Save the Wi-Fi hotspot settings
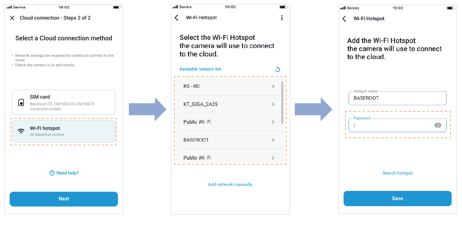The image size is (462, 225). 397,198
